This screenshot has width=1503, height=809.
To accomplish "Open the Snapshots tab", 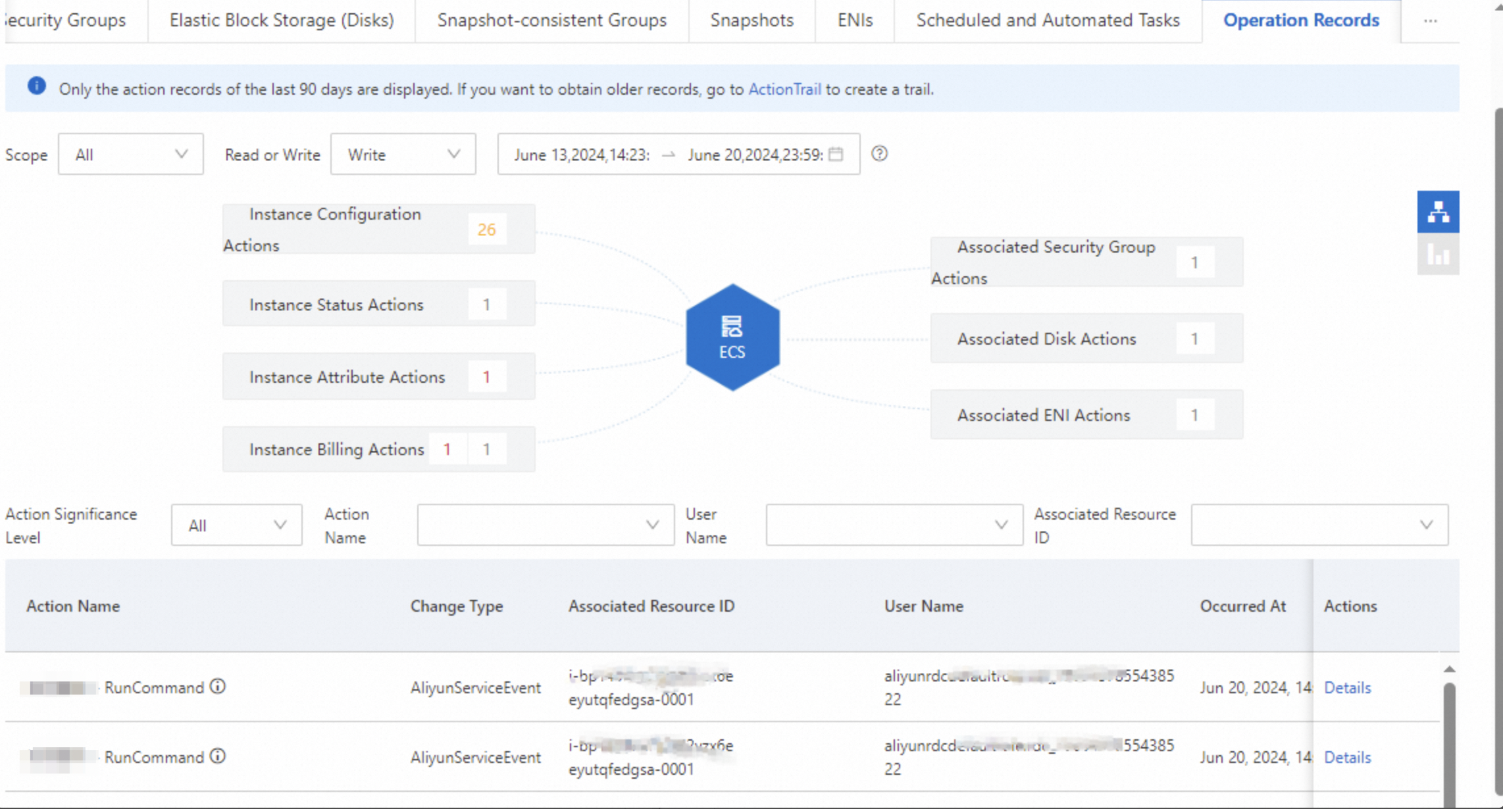I will pos(752,20).
